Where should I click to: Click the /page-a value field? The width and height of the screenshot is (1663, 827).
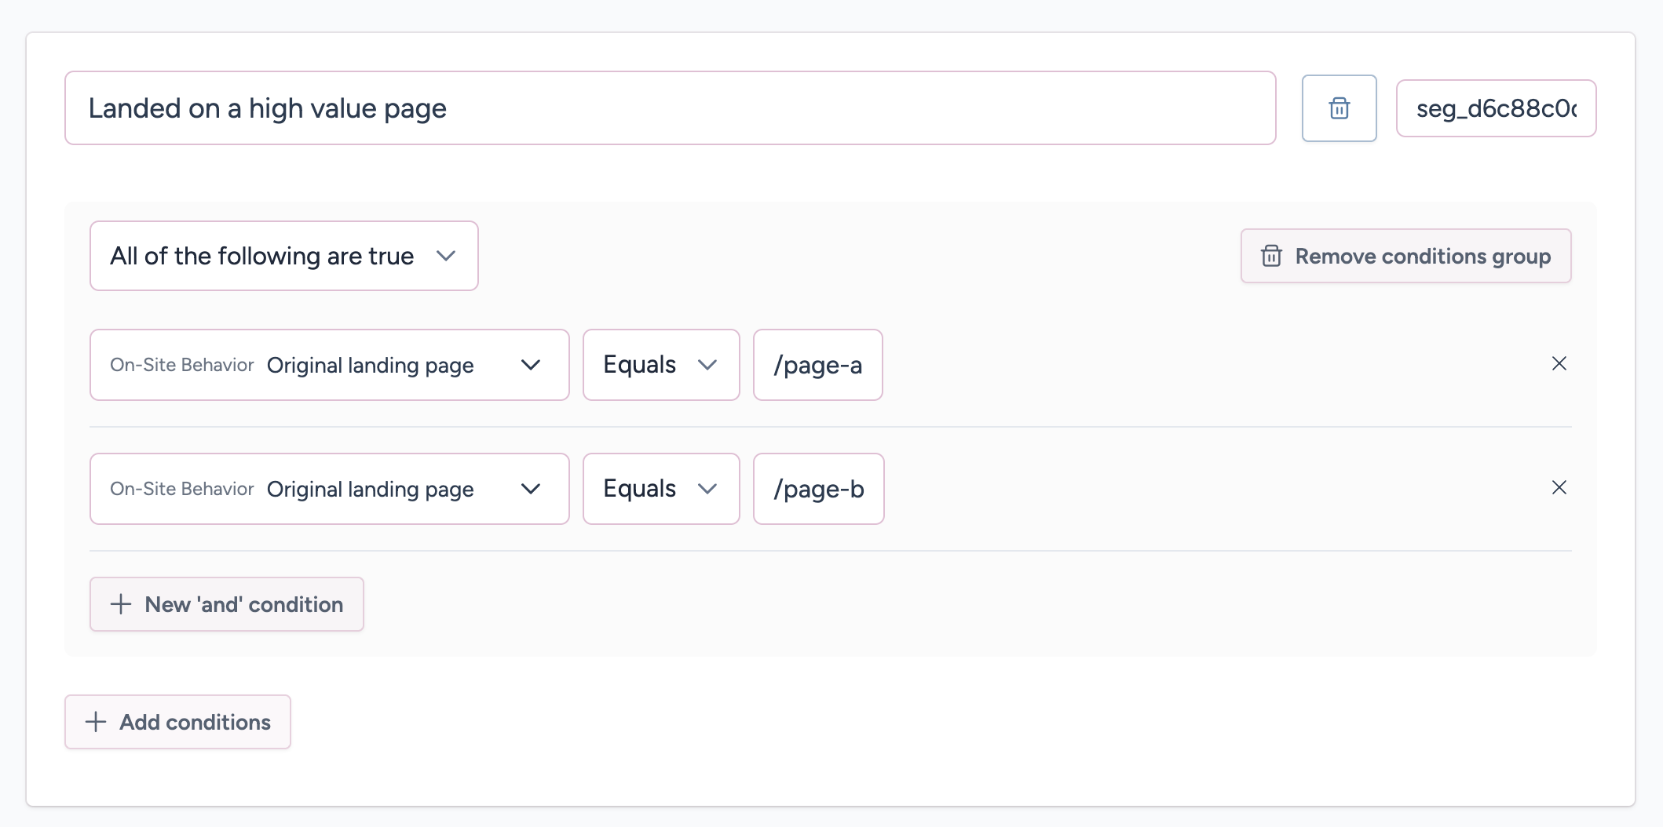coord(817,365)
